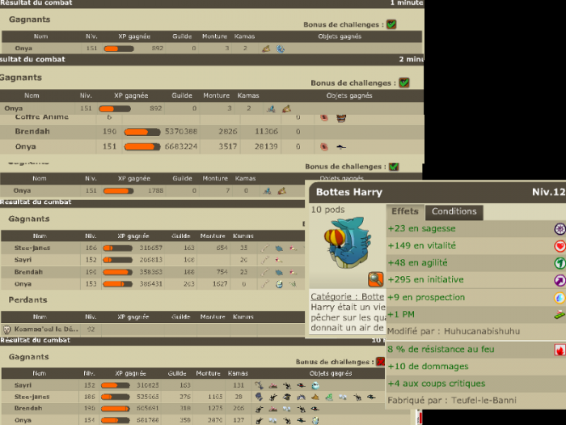This screenshot has width=566, height=425.
Task: Click the magnifying glass on Bottes Harry
Action: [375, 279]
